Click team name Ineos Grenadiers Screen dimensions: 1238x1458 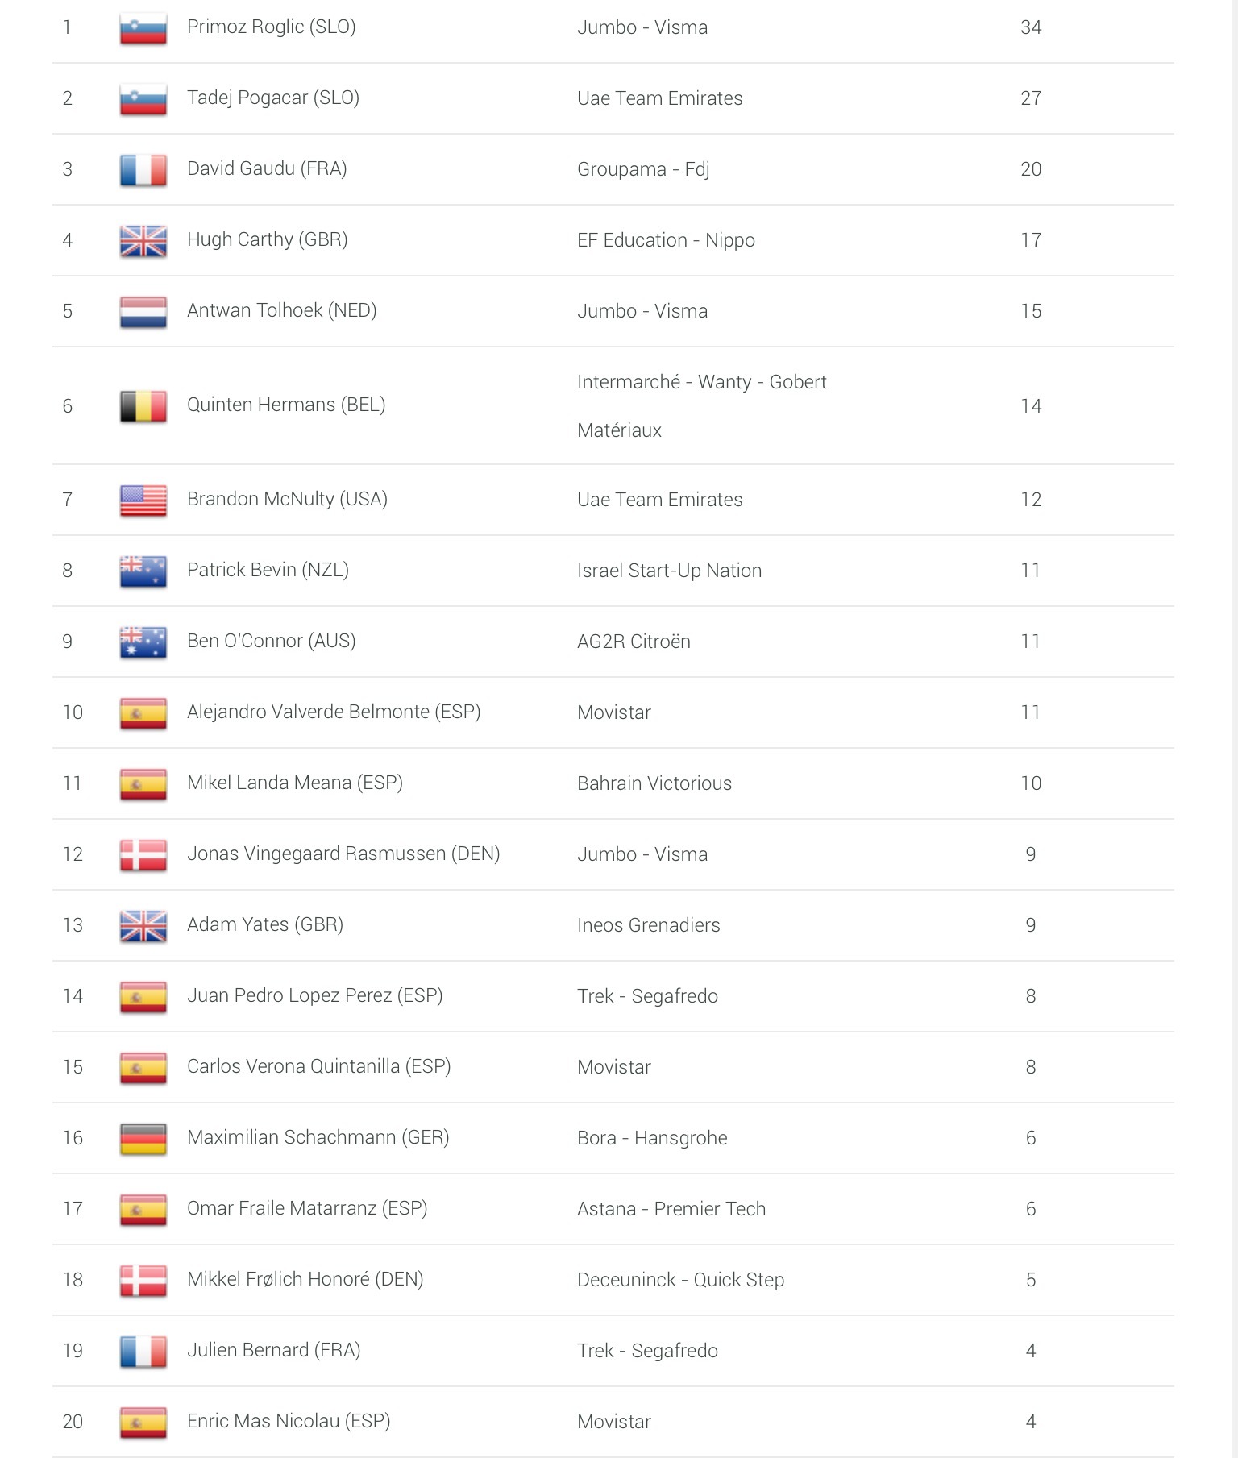pyautogui.click(x=648, y=925)
